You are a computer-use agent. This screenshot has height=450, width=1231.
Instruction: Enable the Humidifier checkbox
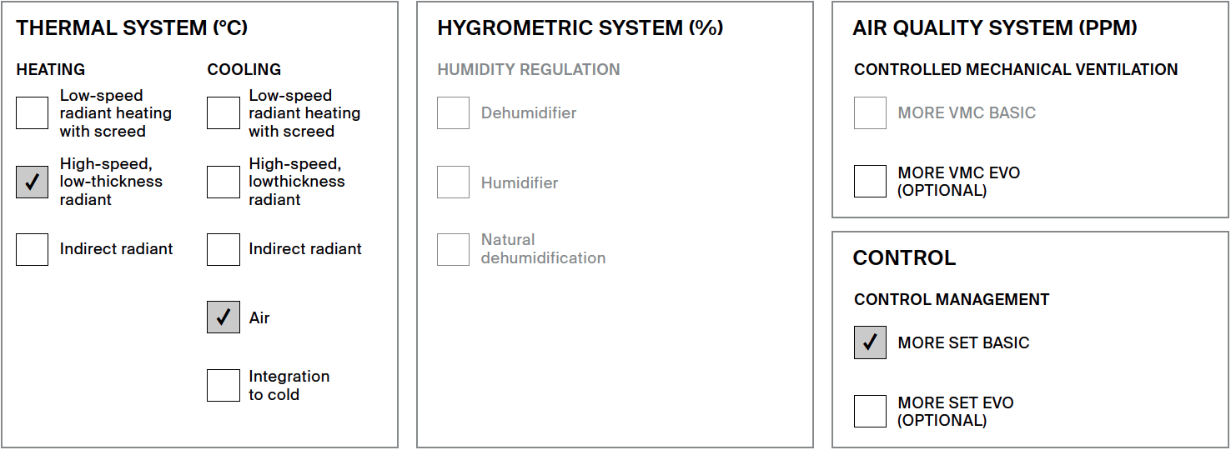click(x=454, y=182)
